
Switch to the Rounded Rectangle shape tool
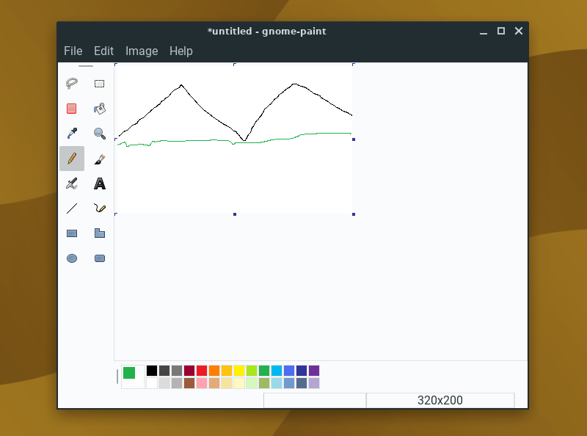100,258
